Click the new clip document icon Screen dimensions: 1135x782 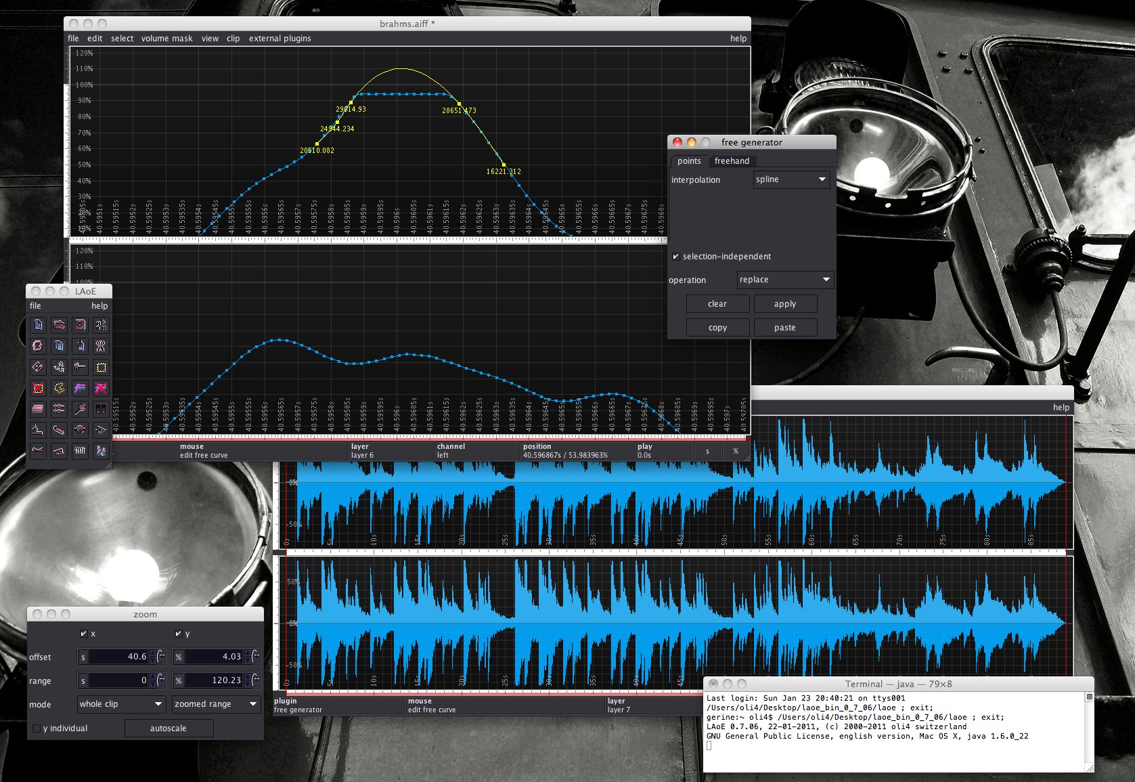click(38, 325)
